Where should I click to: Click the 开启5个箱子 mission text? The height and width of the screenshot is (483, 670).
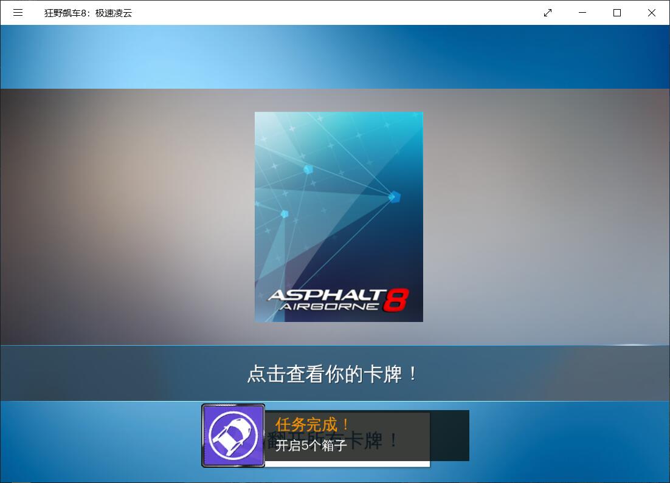(x=311, y=446)
